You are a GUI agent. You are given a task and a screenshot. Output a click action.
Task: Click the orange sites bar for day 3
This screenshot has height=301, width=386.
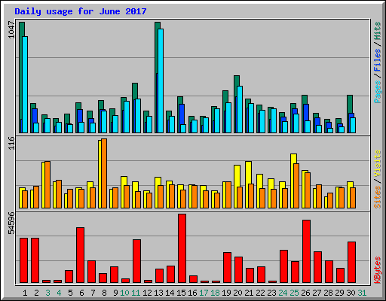coord(47,184)
